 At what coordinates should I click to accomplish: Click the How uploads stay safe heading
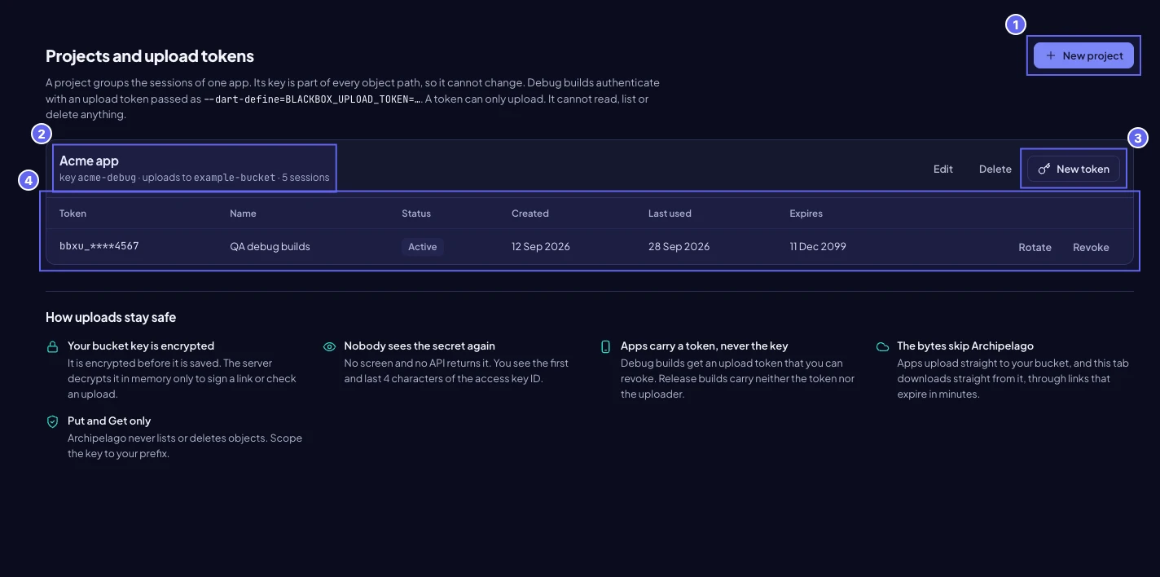click(111, 317)
